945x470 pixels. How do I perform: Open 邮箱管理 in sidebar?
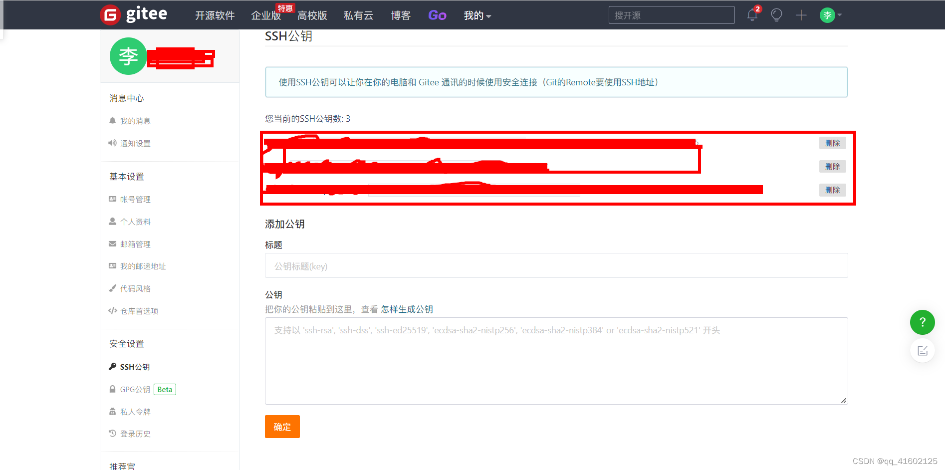[x=135, y=244]
